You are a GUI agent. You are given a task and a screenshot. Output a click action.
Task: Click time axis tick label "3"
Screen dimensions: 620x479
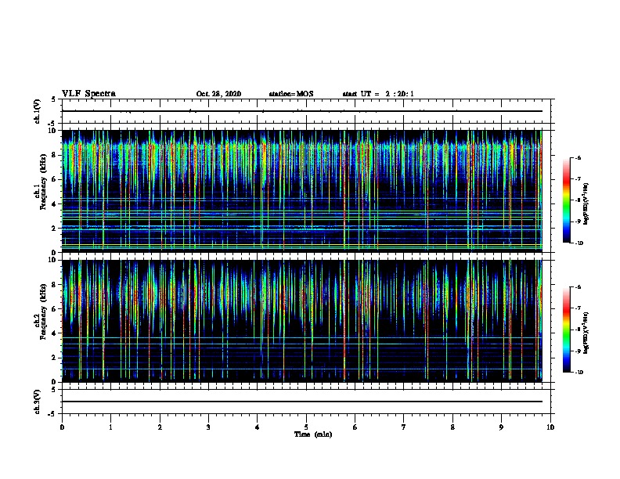(208, 427)
